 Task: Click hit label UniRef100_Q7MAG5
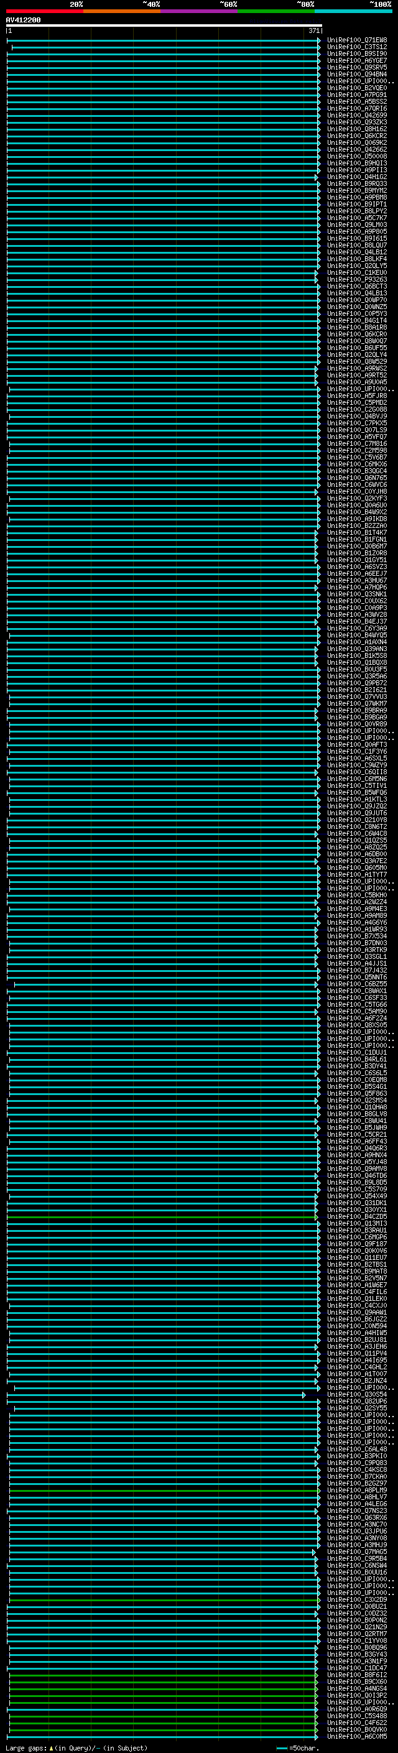pyautogui.click(x=356, y=1552)
